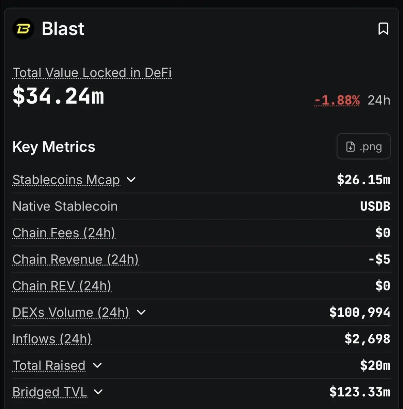403x409 pixels.
Task: Click the $34.24m TVL value
Action: (x=58, y=96)
